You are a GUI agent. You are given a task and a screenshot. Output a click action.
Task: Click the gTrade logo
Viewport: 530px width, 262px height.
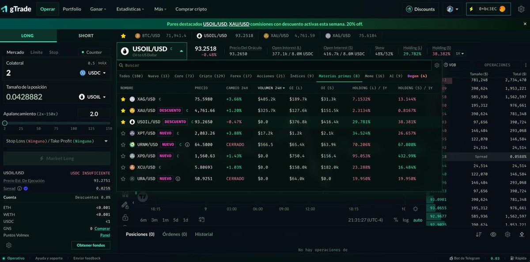point(16,9)
